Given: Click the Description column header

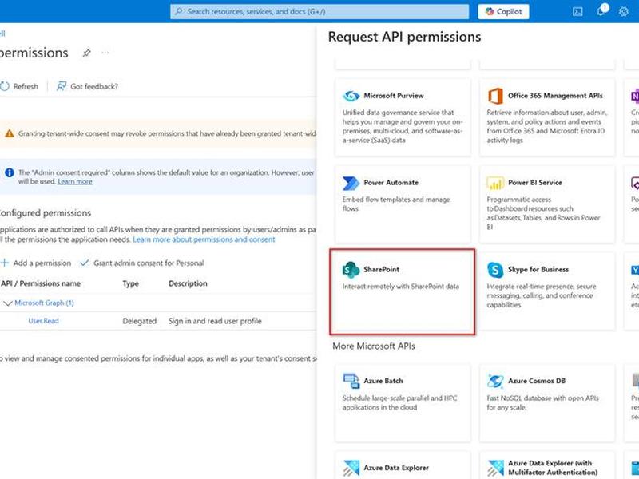Looking at the screenshot, I should point(188,283).
